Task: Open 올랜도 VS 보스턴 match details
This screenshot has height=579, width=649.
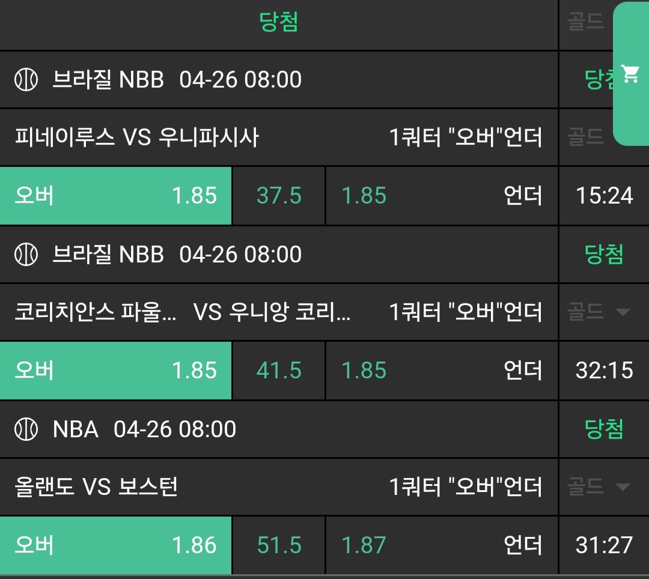Action: [x=96, y=487]
